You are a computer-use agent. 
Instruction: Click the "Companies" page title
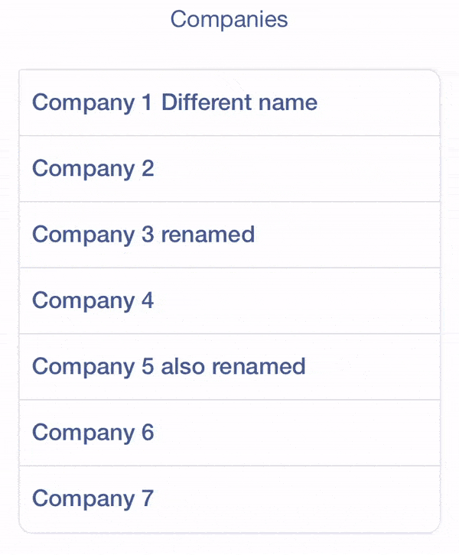tap(229, 19)
